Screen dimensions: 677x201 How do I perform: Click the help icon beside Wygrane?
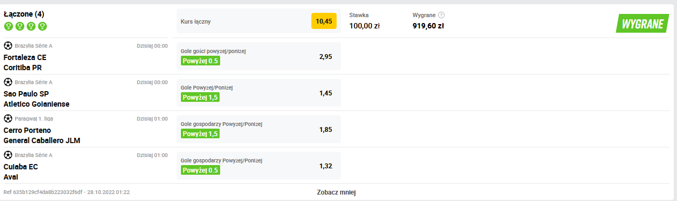tap(441, 16)
